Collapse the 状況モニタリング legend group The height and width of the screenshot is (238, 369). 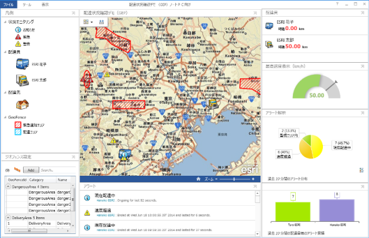click(5, 21)
